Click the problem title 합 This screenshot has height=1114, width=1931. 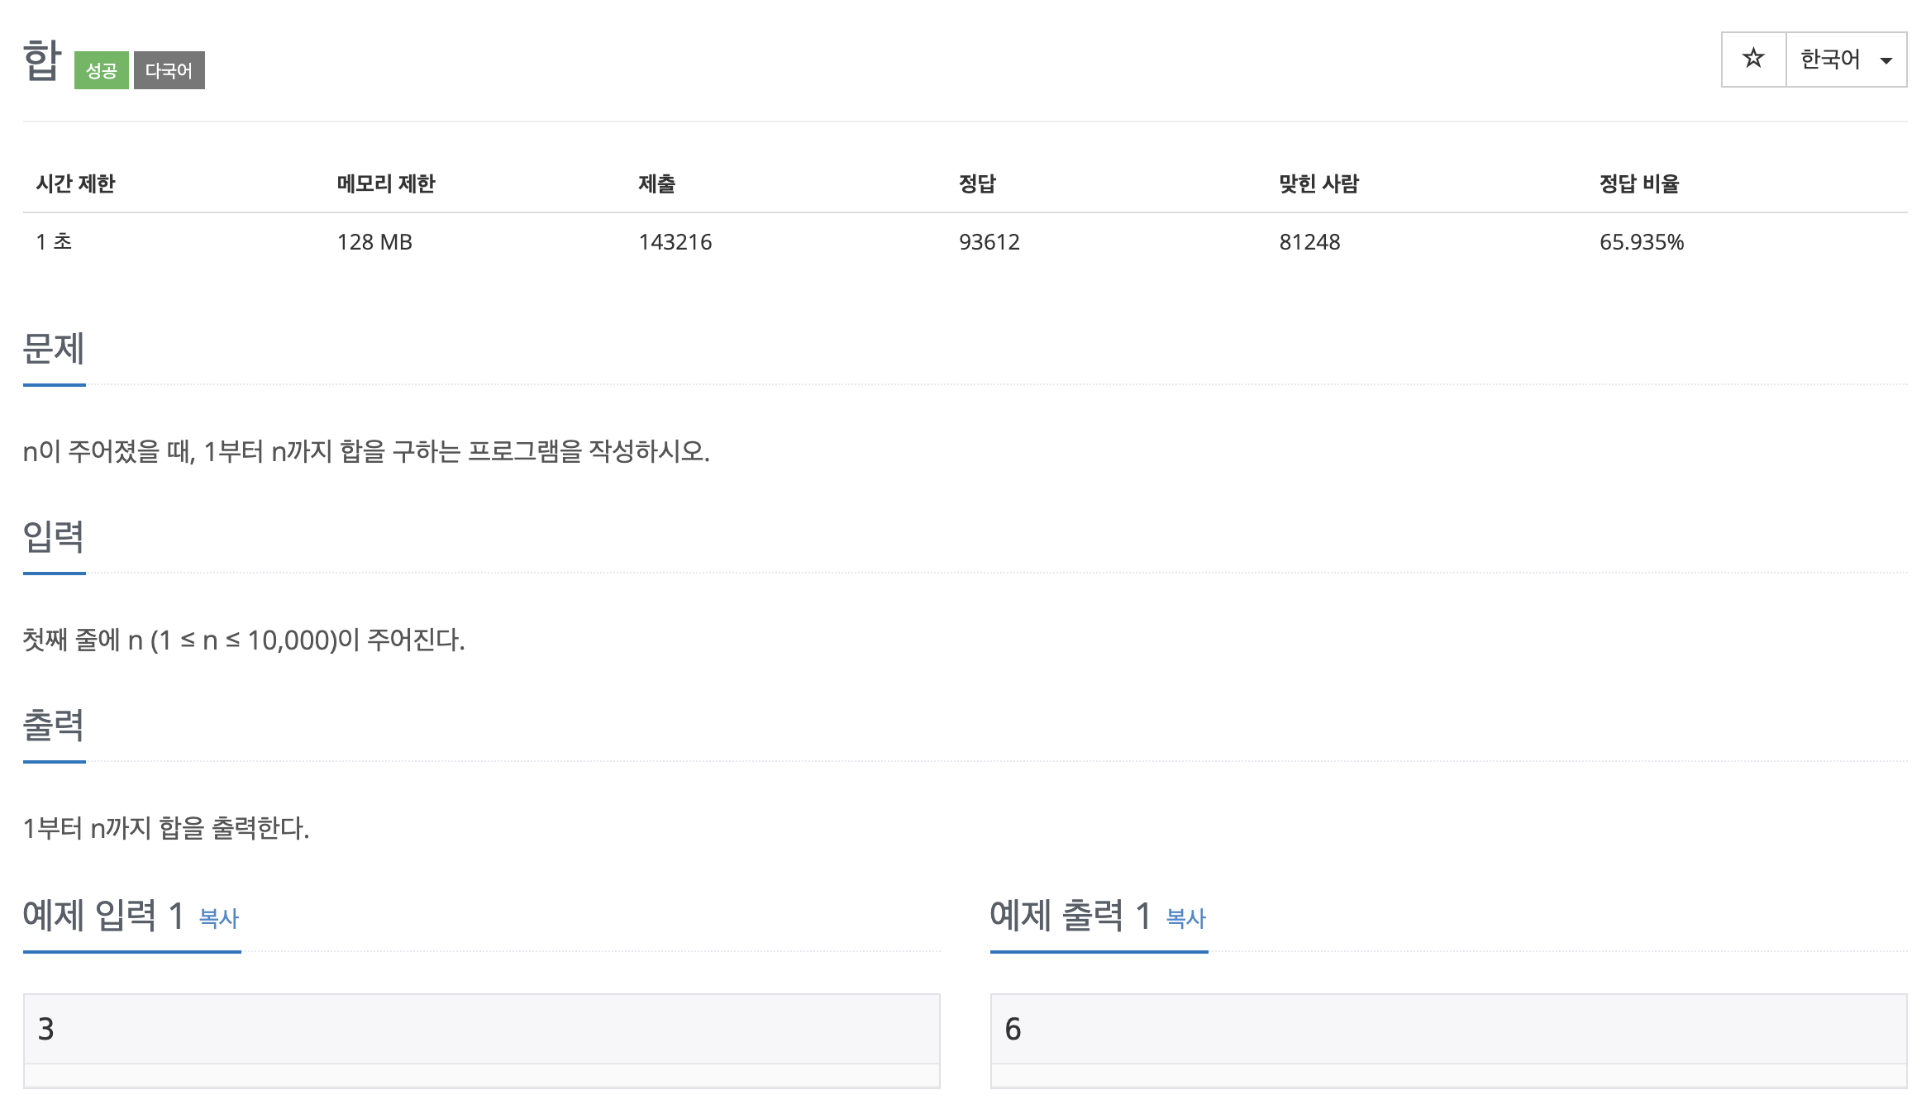[x=41, y=60]
